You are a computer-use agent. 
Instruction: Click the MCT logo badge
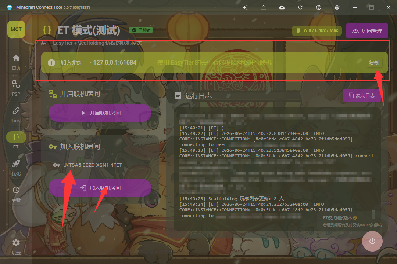coord(16,29)
